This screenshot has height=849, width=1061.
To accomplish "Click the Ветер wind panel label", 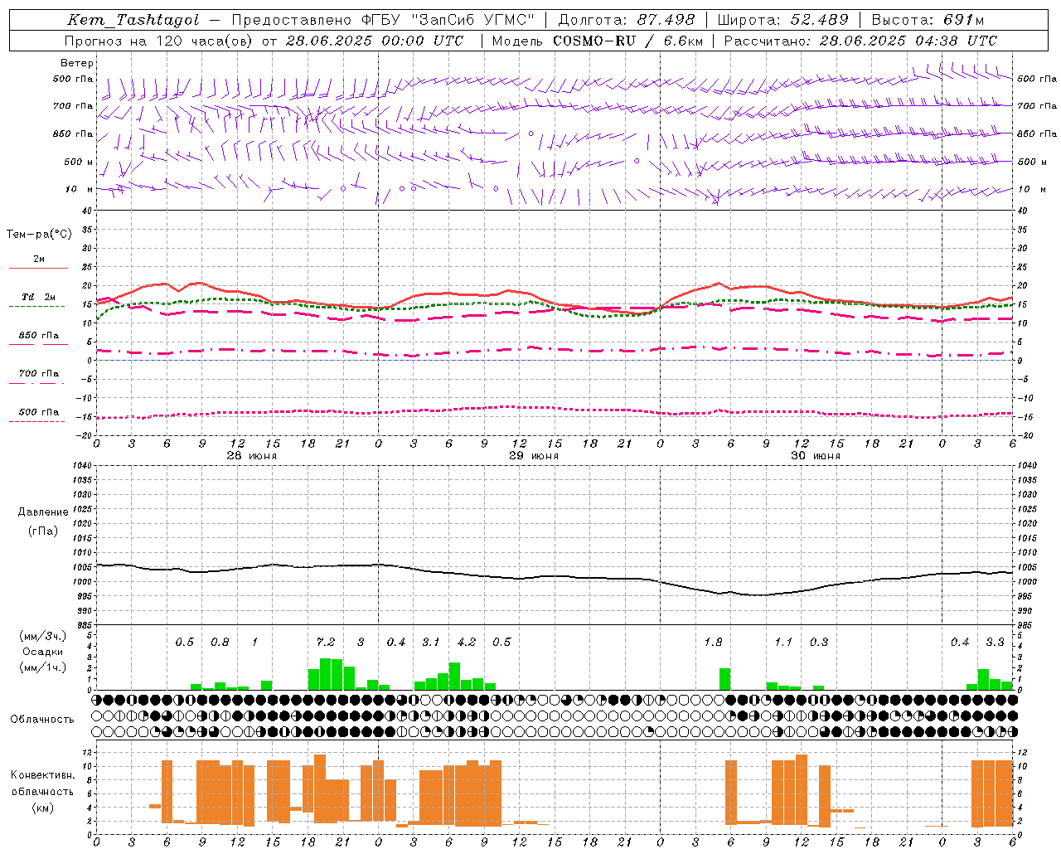I will pos(77,63).
